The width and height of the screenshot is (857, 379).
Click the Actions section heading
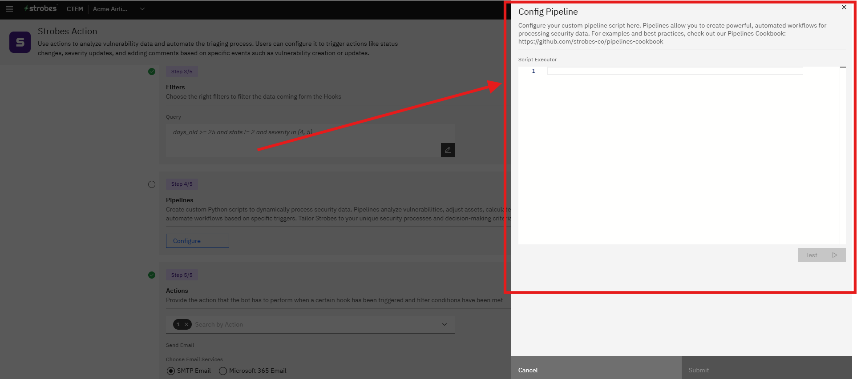pos(177,291)
